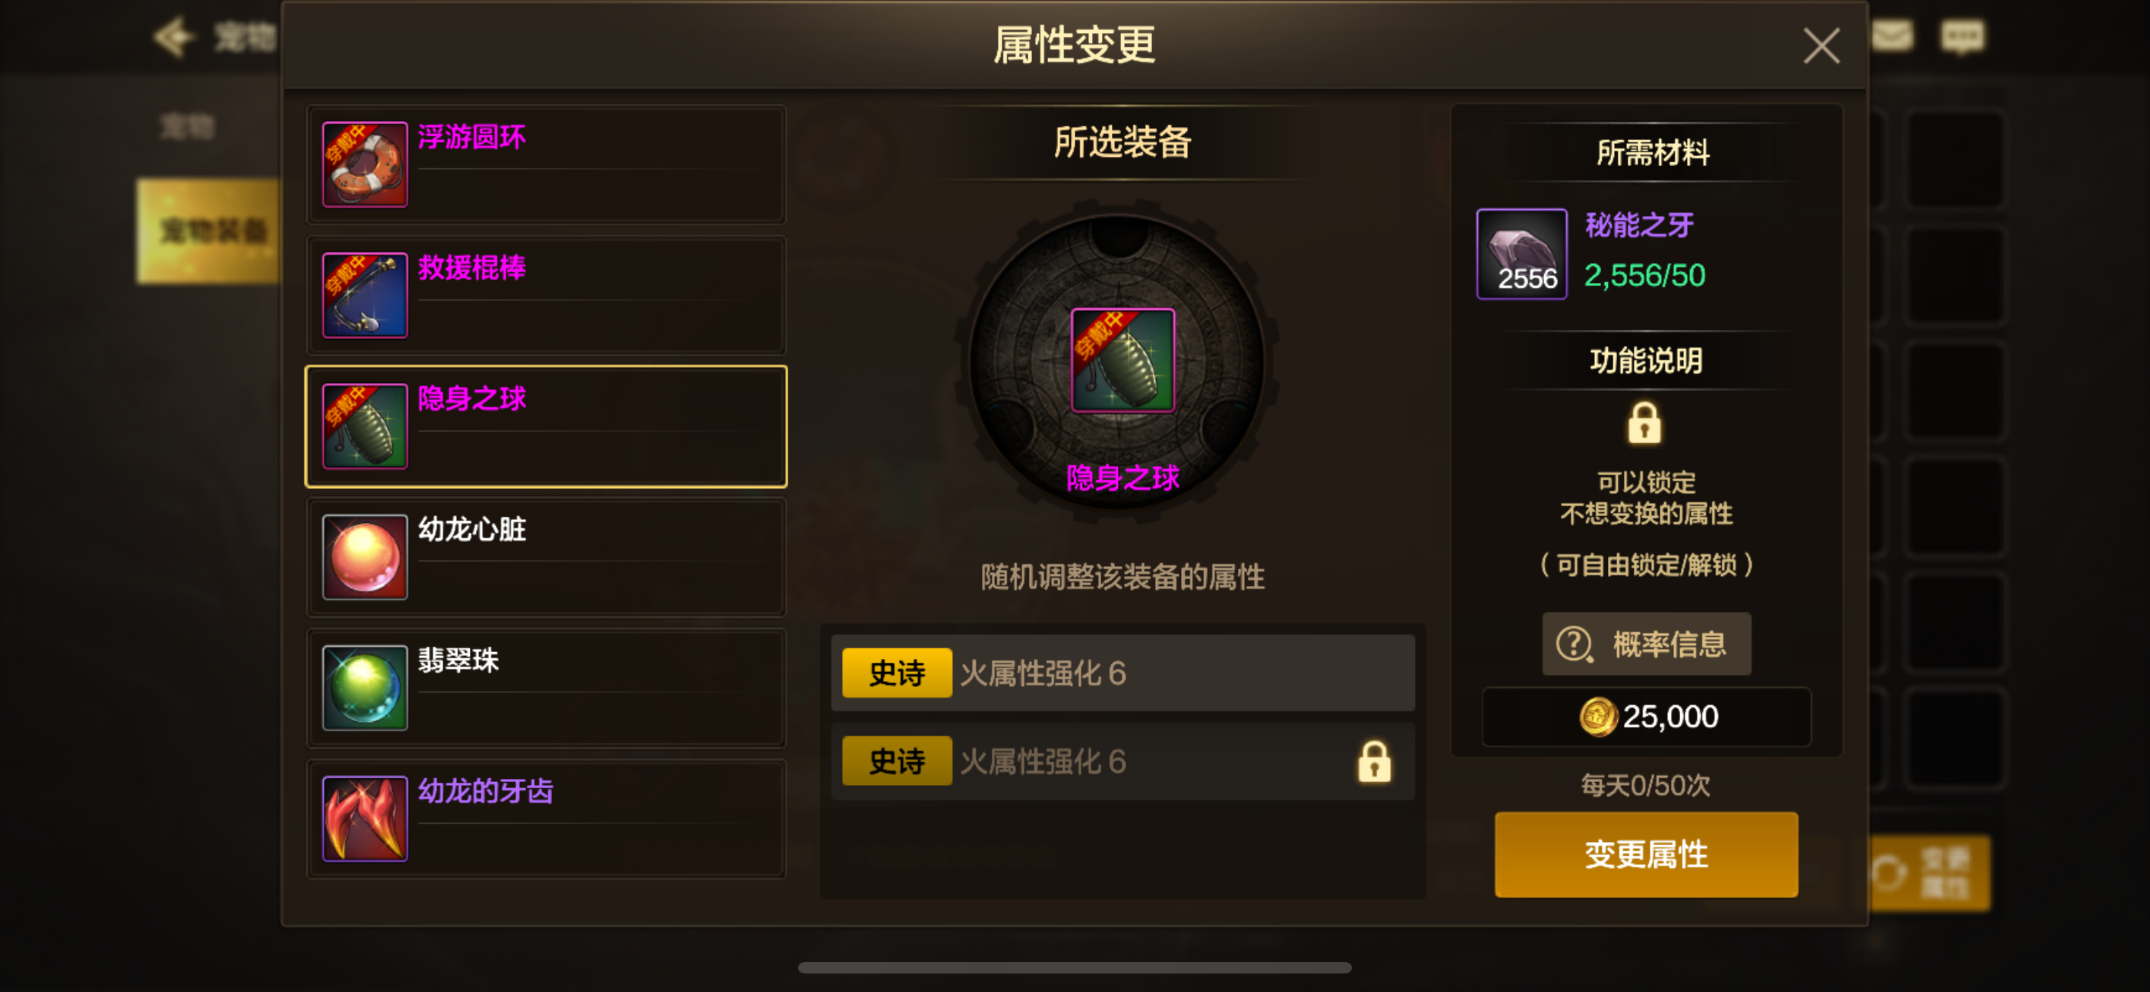This screenshot has width=2150, height=992.
Task: Pick the 幼龙的牙齿 fang icon
Action: [364, 818]
